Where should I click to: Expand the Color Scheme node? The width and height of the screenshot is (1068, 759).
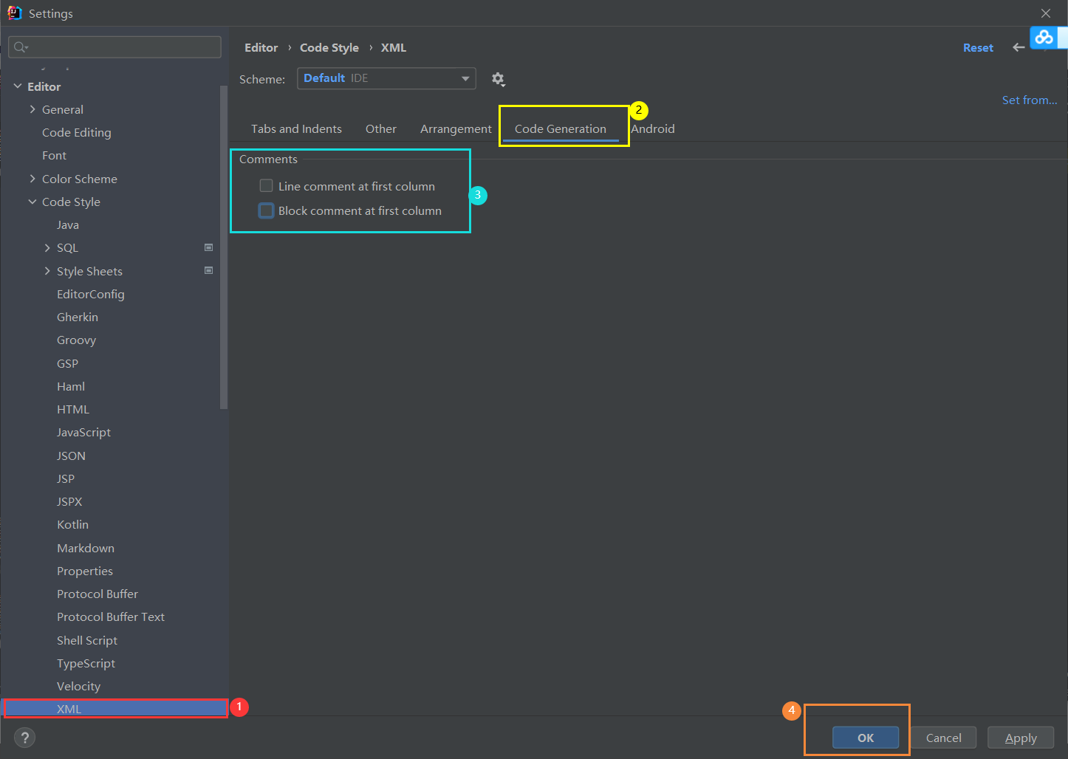32,179
